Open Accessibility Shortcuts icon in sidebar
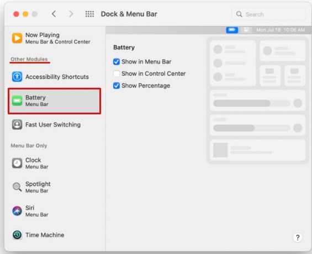 (17, 77)
